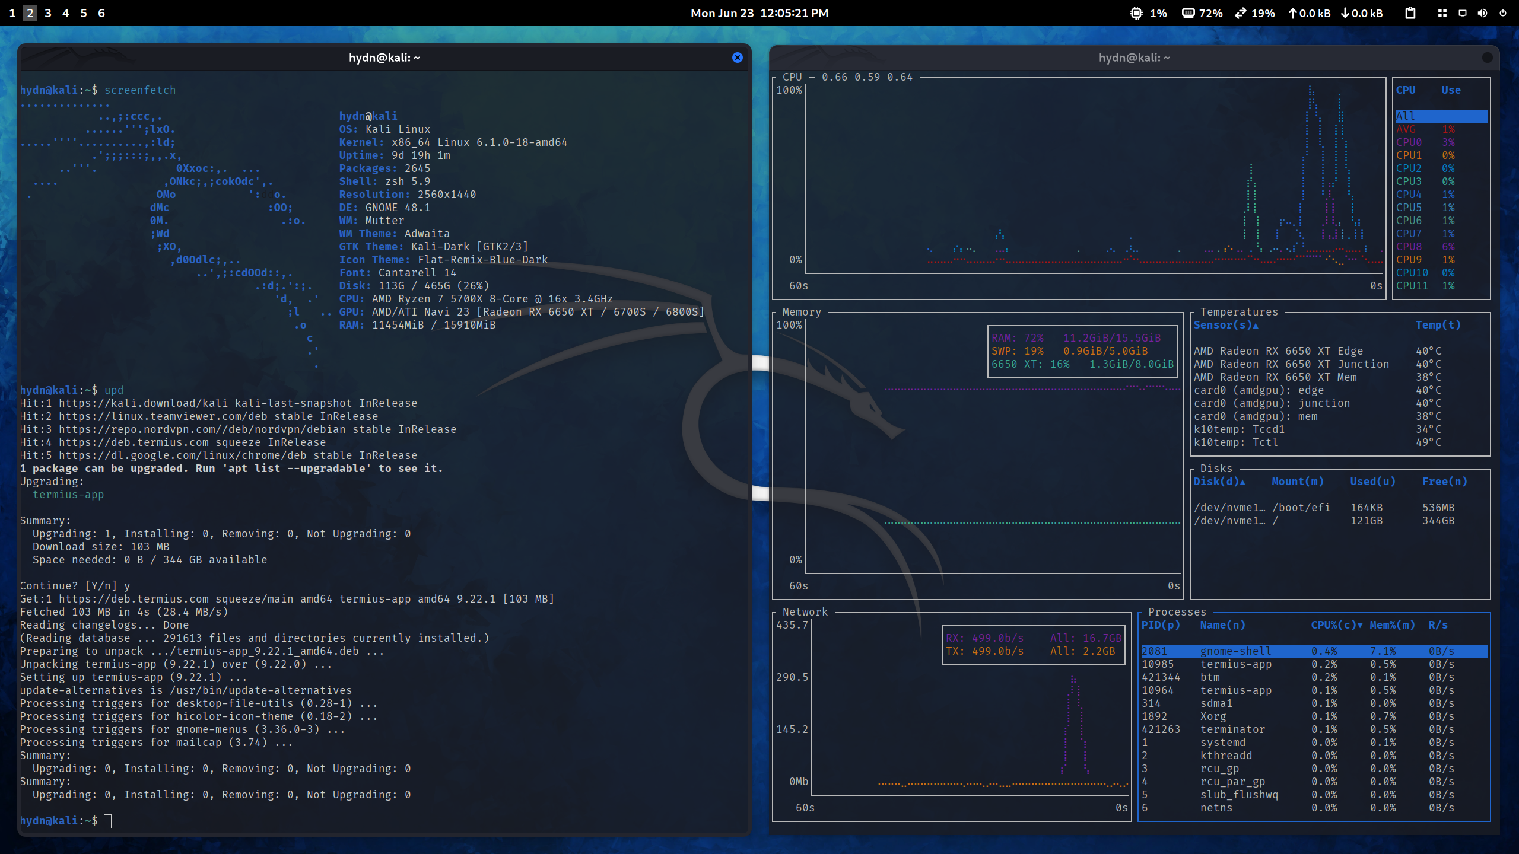Select the slub_flushwq process row

(1314, 795)
